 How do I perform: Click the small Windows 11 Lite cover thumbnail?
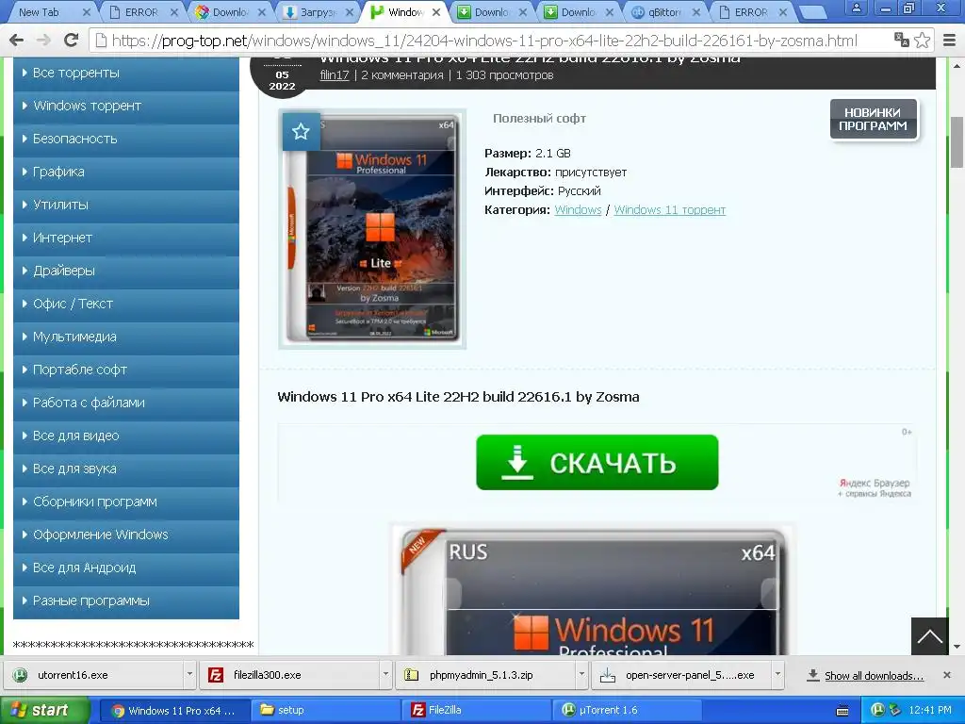372,229
